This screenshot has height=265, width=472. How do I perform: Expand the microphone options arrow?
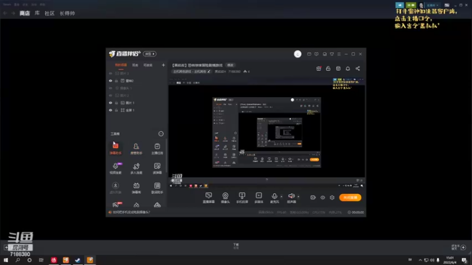(x=281, y=197)
